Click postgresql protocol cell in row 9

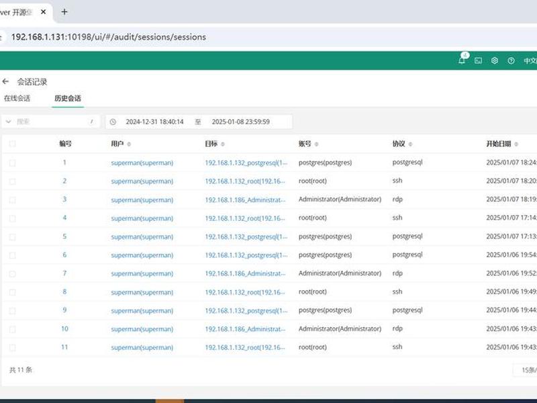point(407,310)
